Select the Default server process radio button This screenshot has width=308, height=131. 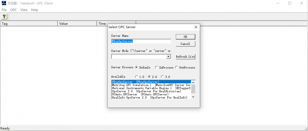pos(137,68)
